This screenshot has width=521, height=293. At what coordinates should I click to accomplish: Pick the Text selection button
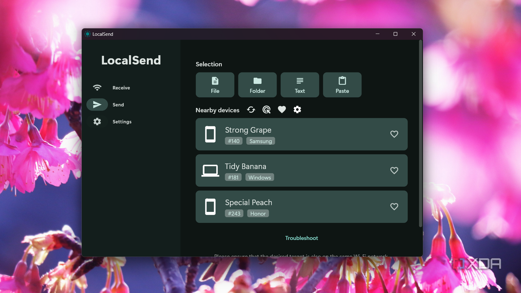[x=300, y=85]
